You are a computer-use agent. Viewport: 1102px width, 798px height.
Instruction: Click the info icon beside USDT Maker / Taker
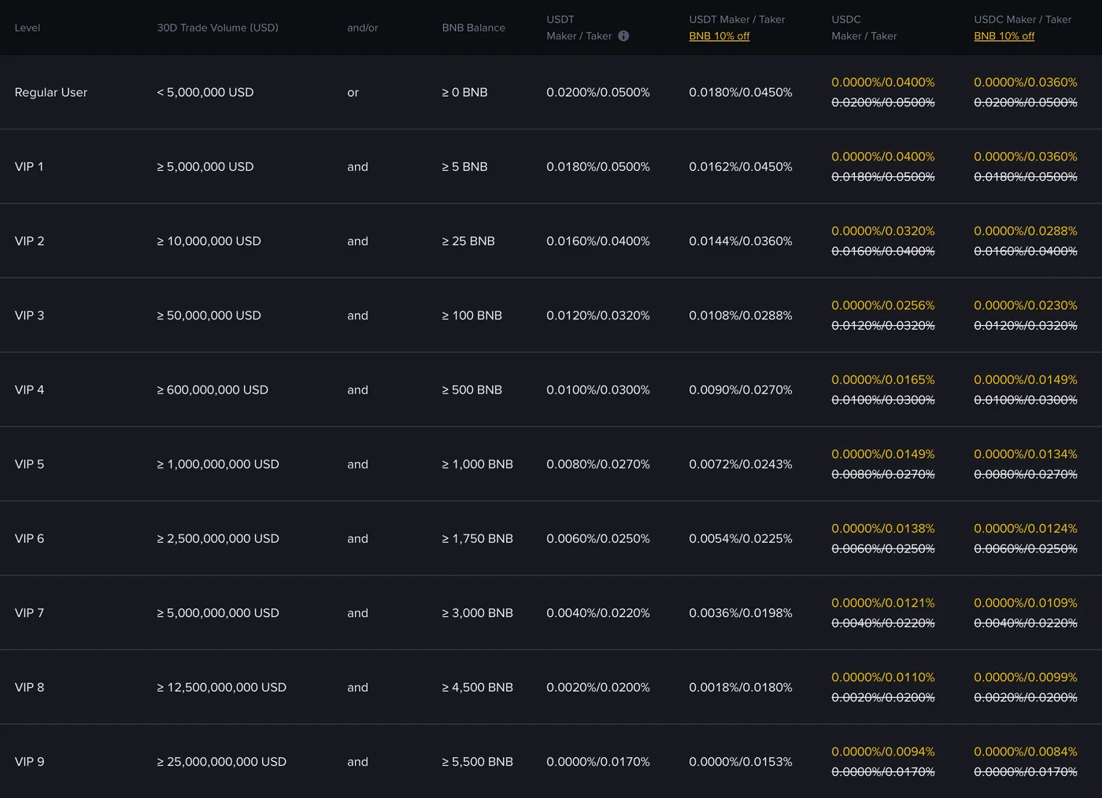(623, 36)
